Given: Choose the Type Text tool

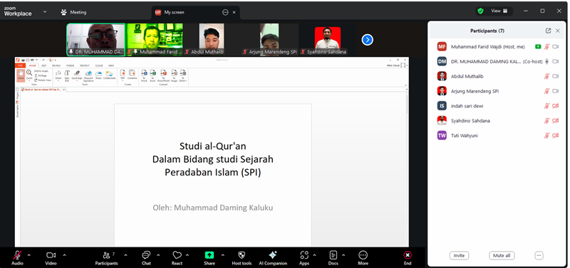Looking at the screenshot, I should 67,75.
